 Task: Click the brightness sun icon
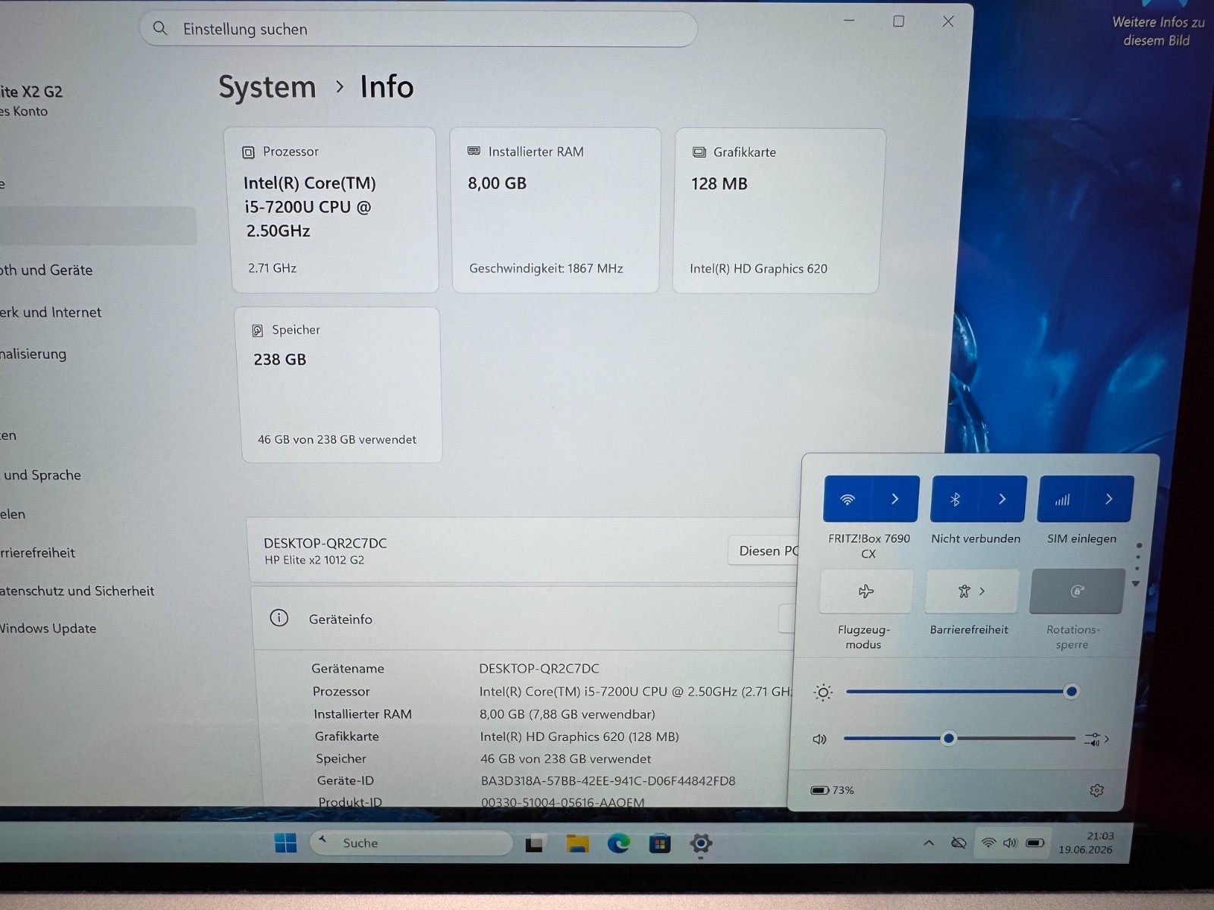[x=823, y=692]
